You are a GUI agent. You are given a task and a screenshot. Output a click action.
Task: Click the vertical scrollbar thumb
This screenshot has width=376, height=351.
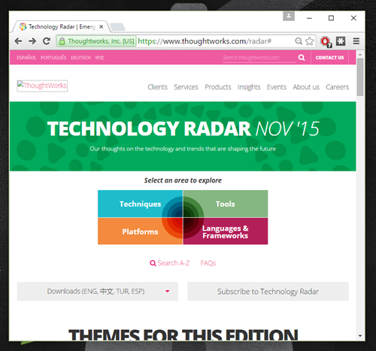pyautogui.click(x=360, y=77)
